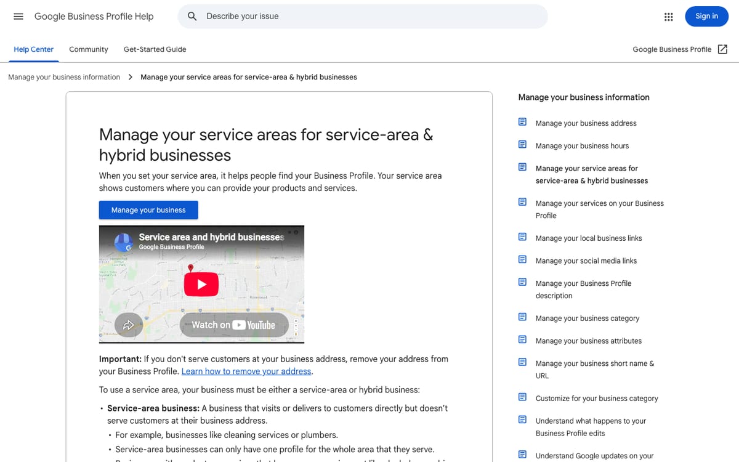The width and height of the screenshot is (739, 462).
Task: Open Manage your business category article
Action: point(588,318)
